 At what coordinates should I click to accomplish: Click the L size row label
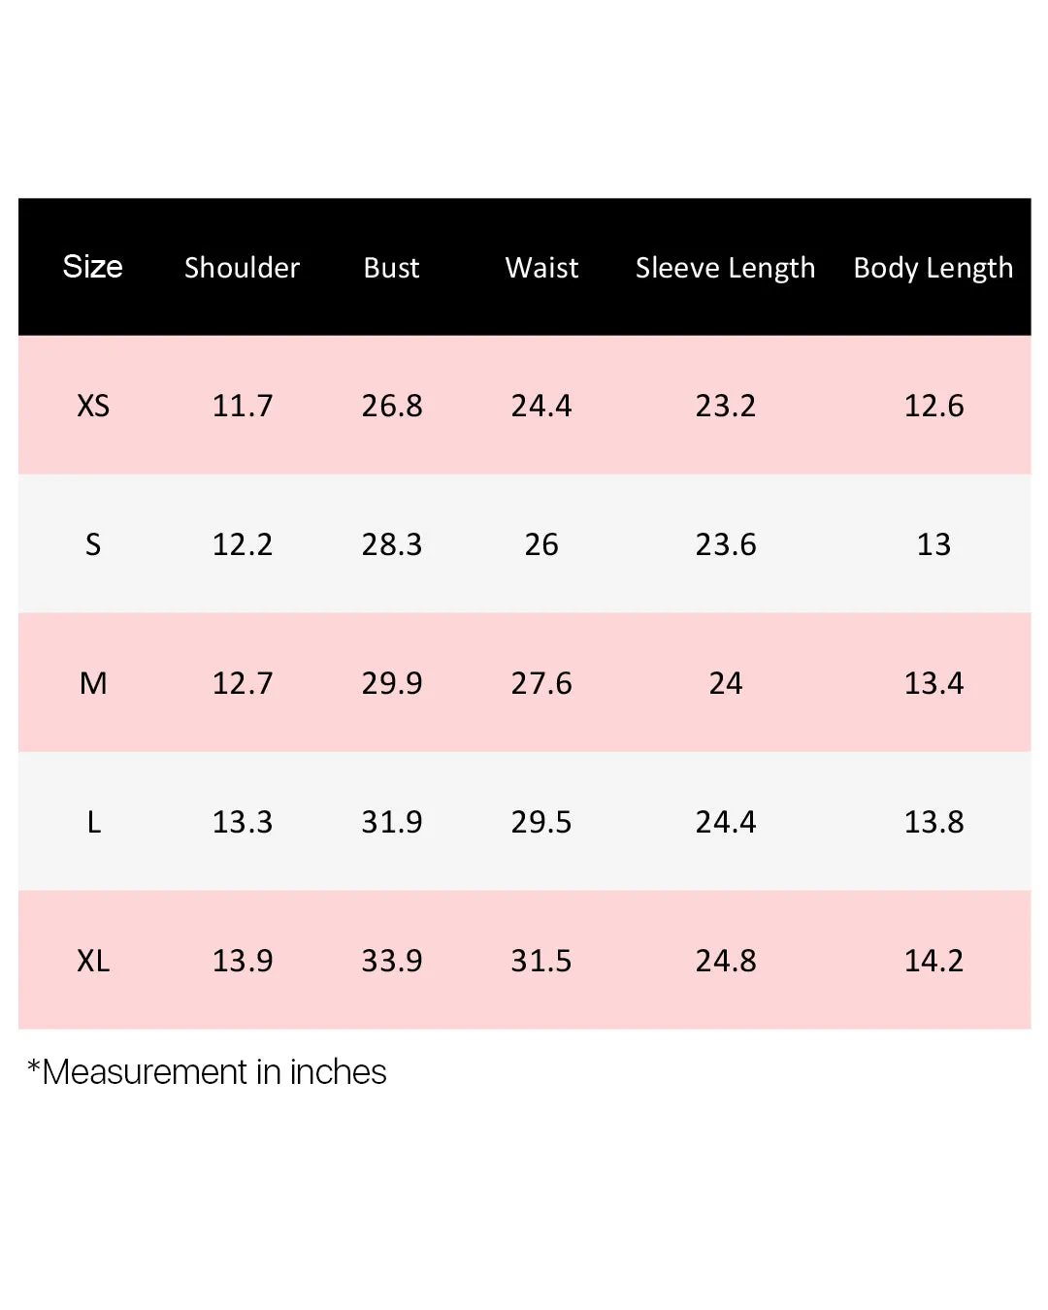(93, 822)
